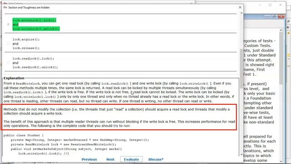Click the 'public class Student {' code line
291x164 pixels.
click(x=23, y=135)
